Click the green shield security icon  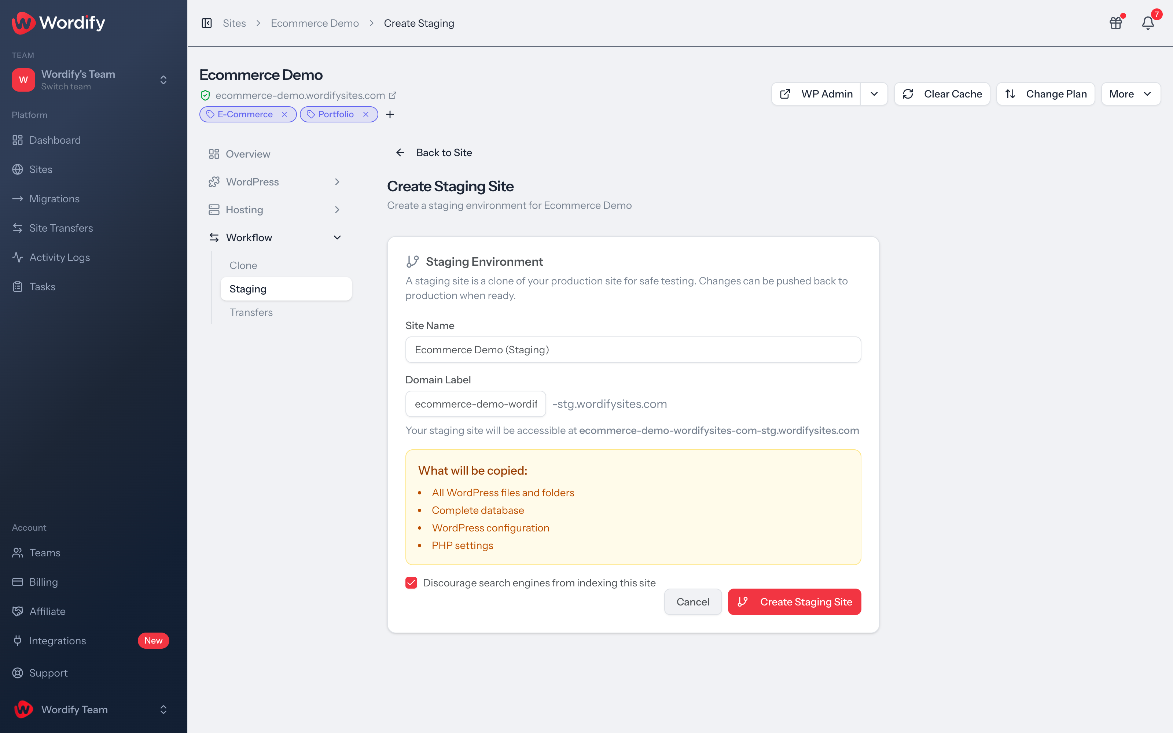tap(205, 96)
